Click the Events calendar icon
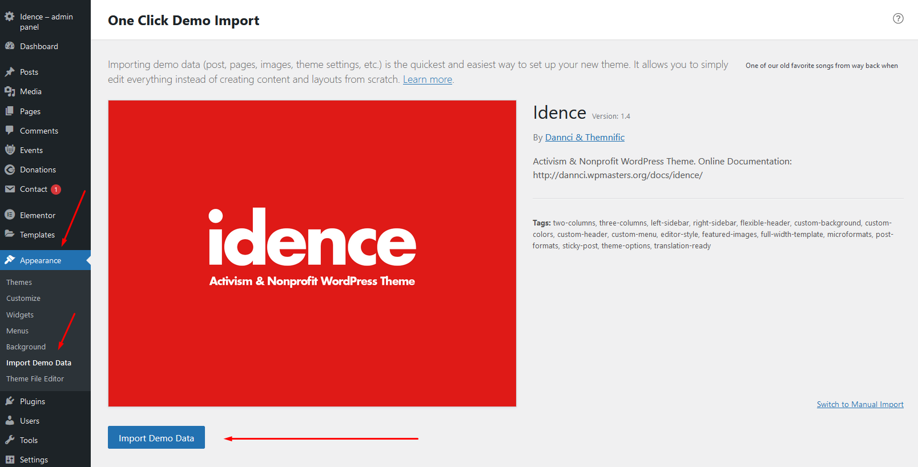The image size is (918, 467). (10, 150)
